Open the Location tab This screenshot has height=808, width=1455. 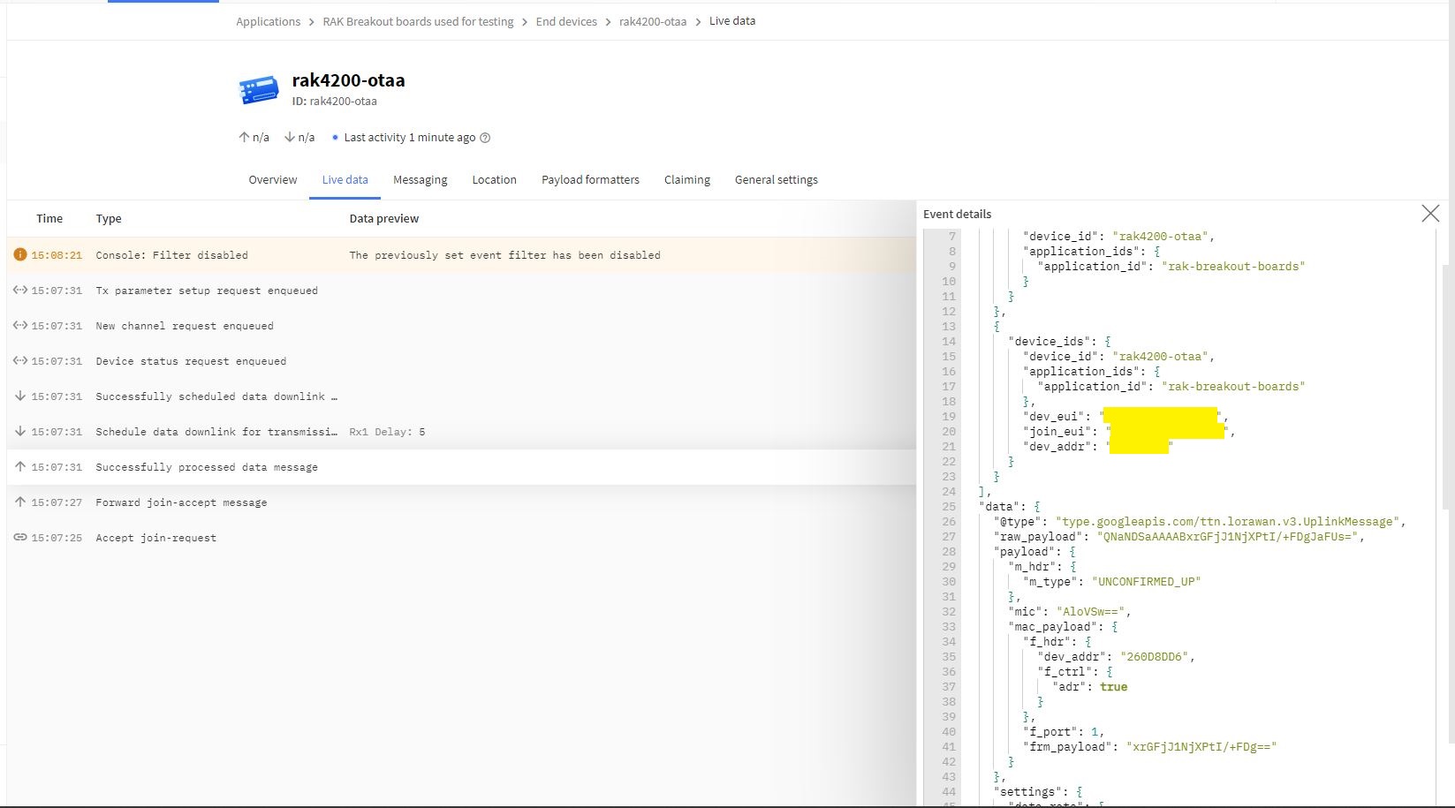[494, 180]
